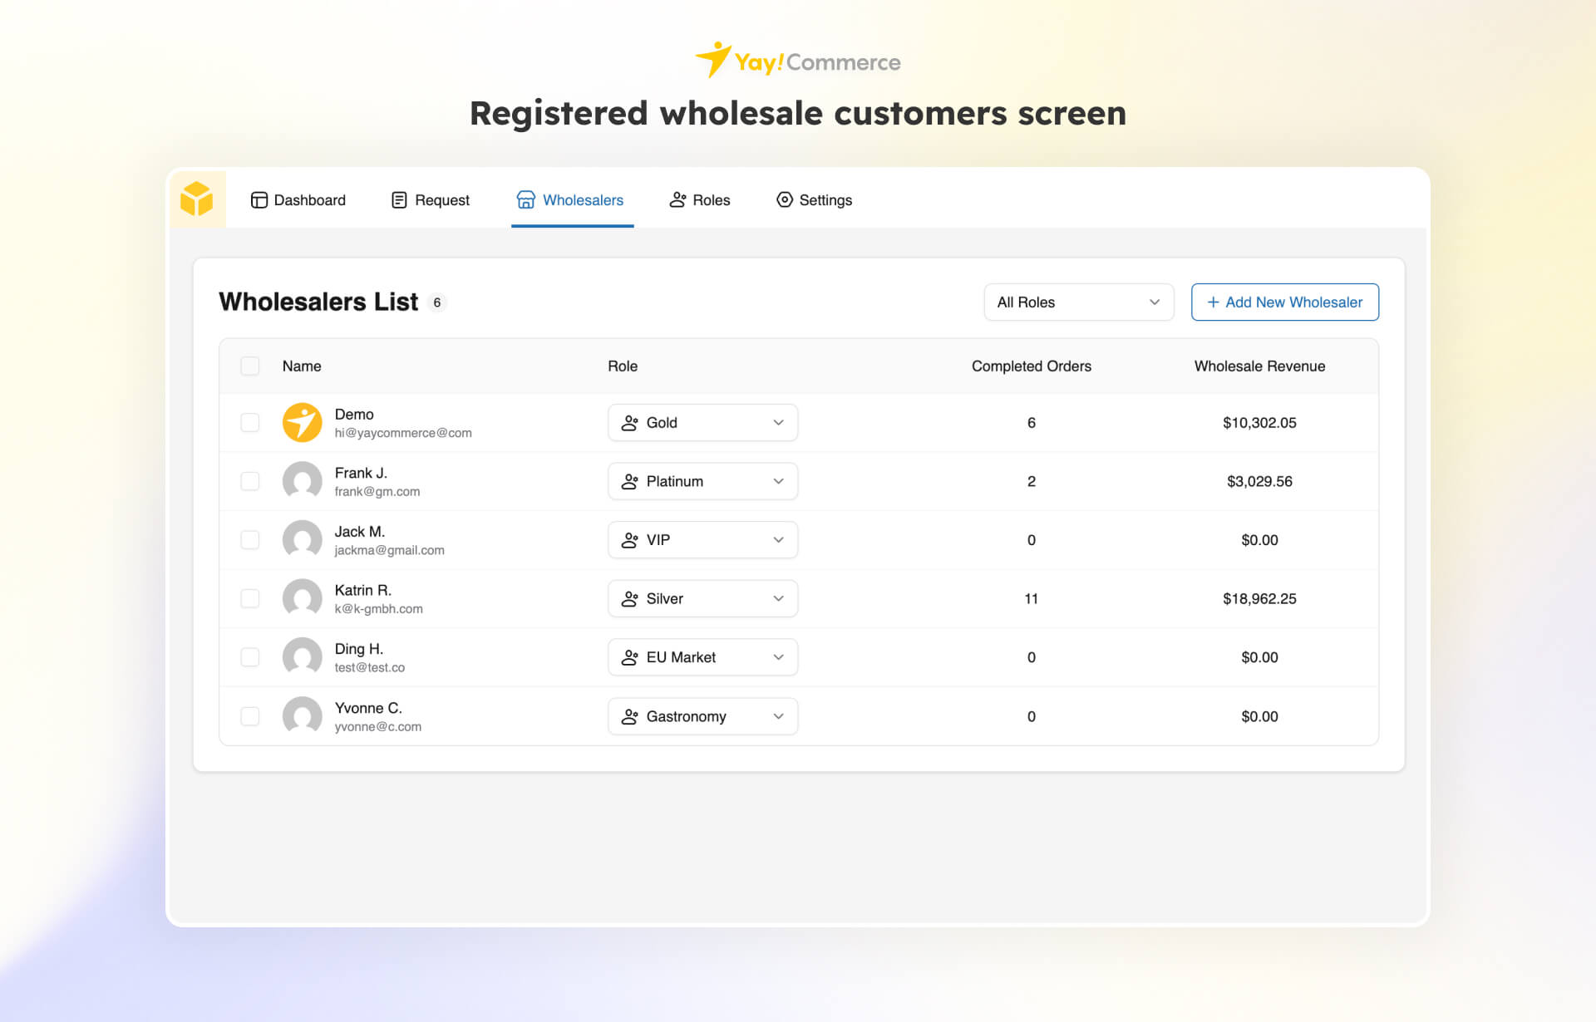Select Yvonne C.'s row checkbox

tap(249, 716)
